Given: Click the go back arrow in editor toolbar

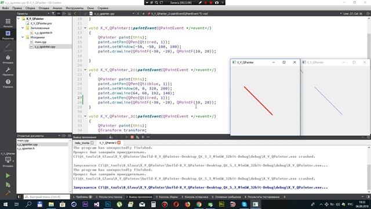Looking at the screenshot, I should pos(75,14).
